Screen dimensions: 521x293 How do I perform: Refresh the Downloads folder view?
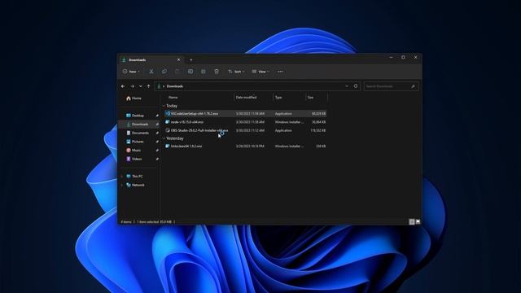[356, 86]
